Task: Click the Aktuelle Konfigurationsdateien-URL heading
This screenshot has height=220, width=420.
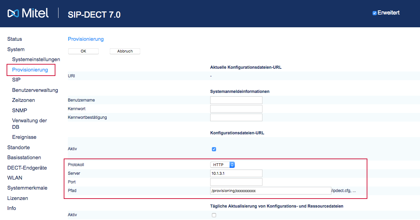Action: pos(246,67)
